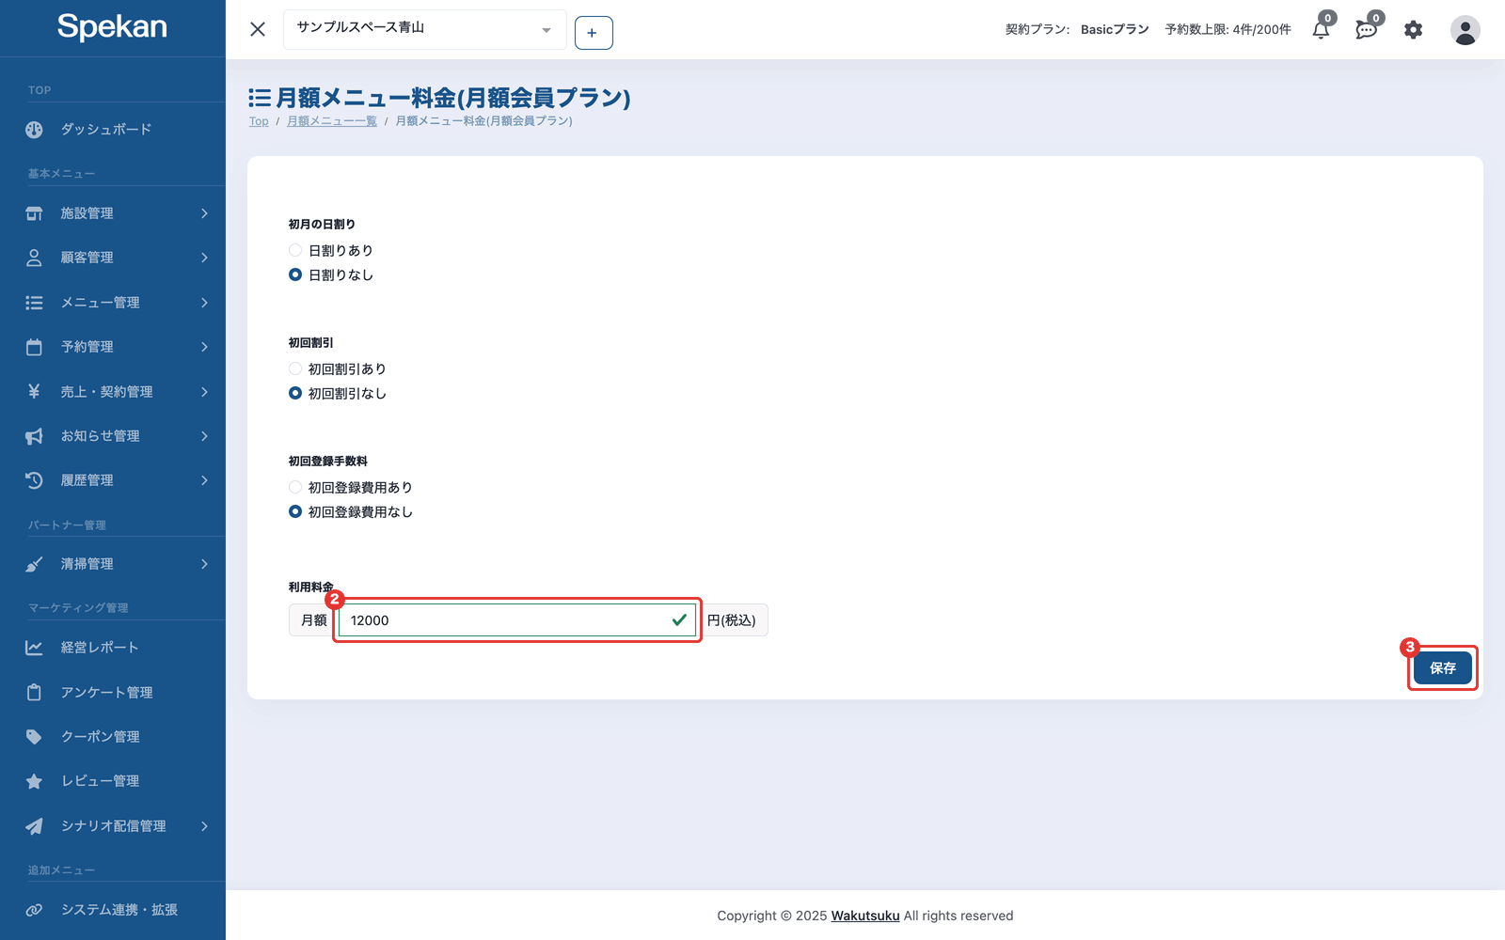Screen dimensions: 1505x940
Task: Open the user profile avatar
Action: [x=1465, y=30]
